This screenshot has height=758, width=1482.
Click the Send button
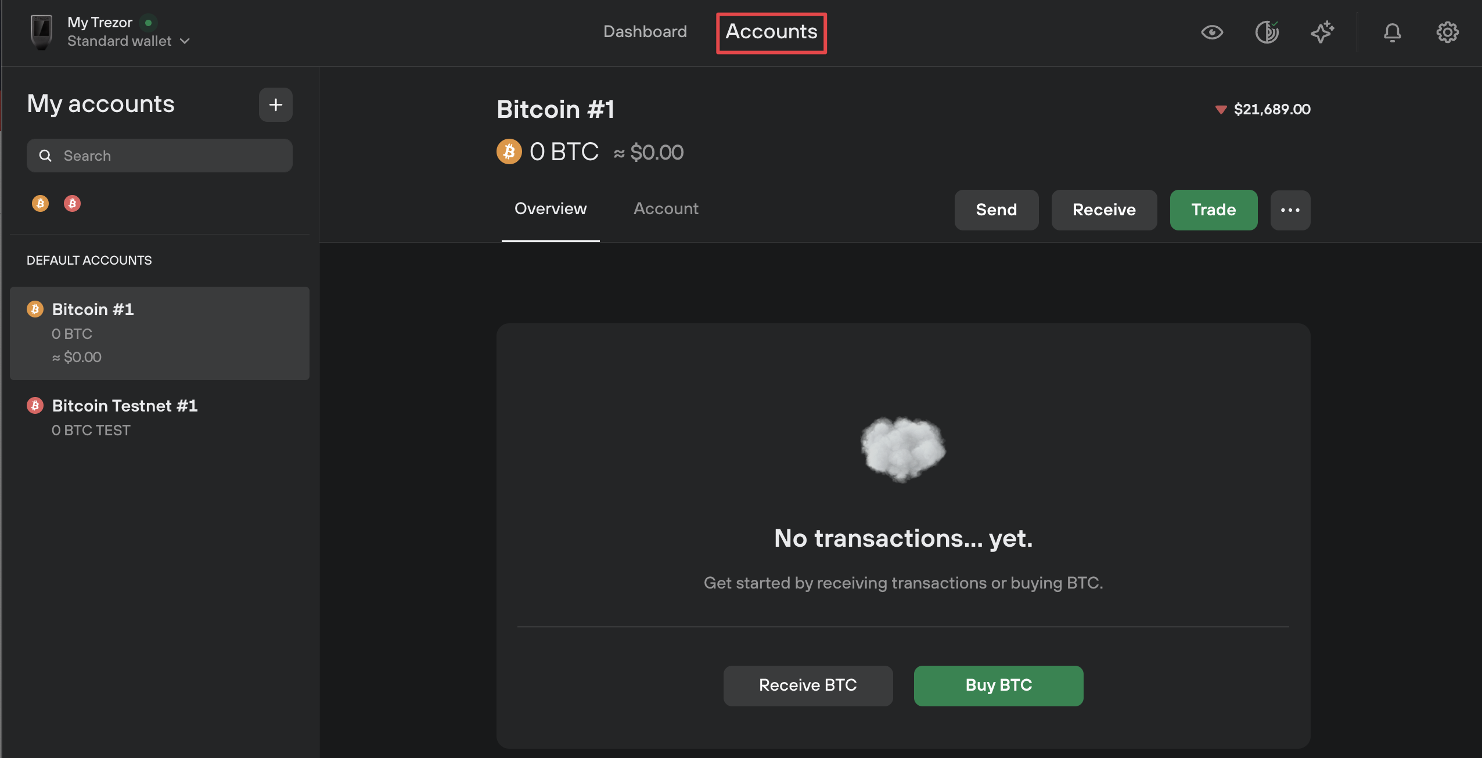point(997,210)
